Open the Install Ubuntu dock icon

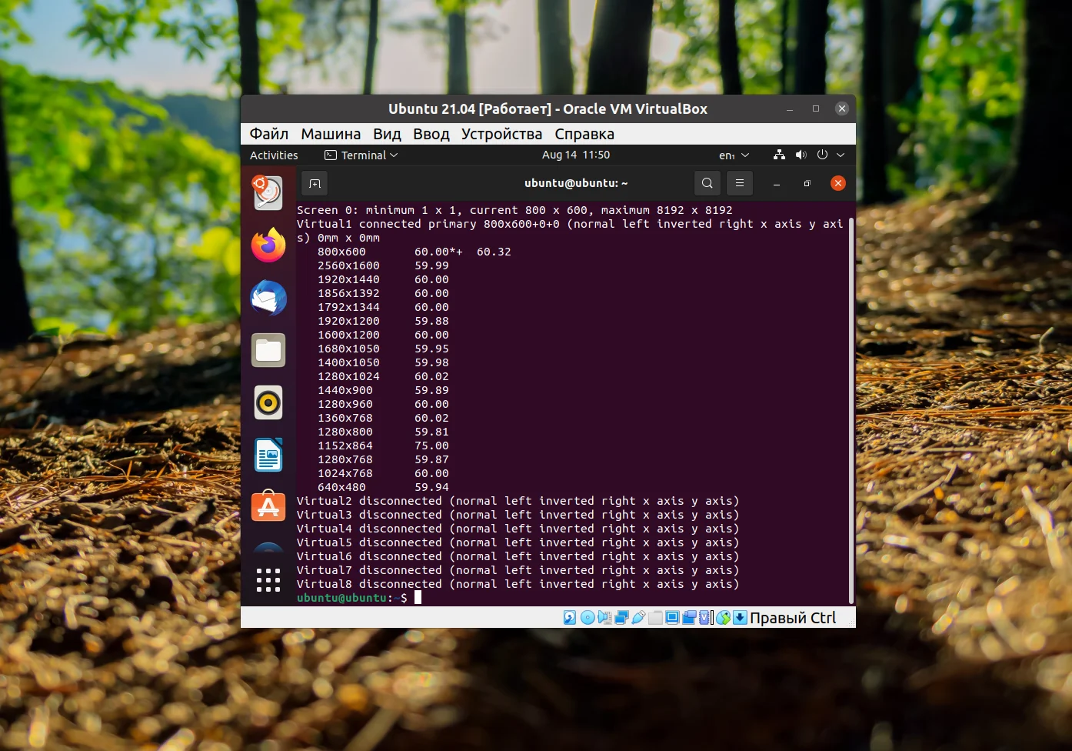268,192
